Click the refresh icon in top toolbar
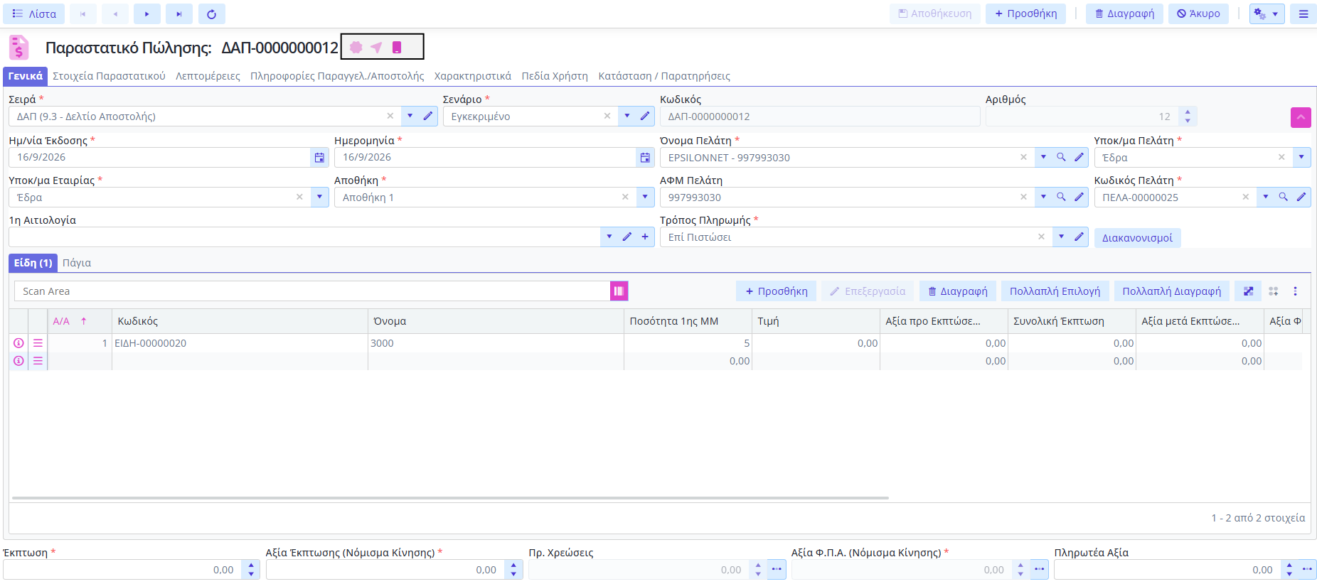Image resolution: width=1317 pixels, height=584 pixels. click(211, 13)
